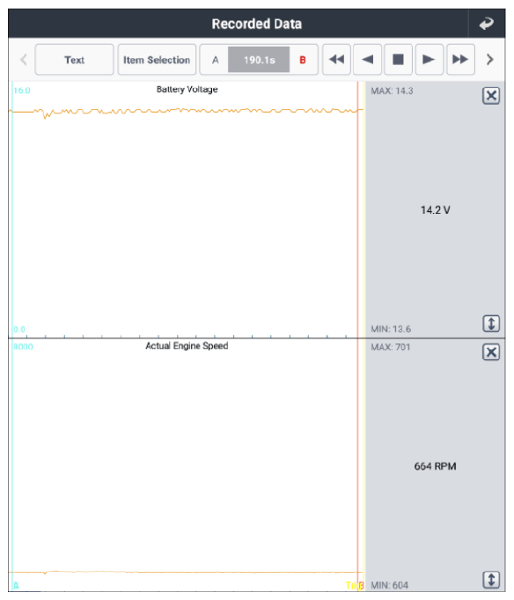Stop playback with the stop button

(x=398, y=60)
